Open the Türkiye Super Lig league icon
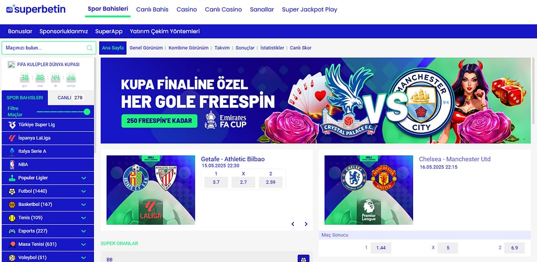The height and width of the screenshot is (262, 537). click(12, 125)
